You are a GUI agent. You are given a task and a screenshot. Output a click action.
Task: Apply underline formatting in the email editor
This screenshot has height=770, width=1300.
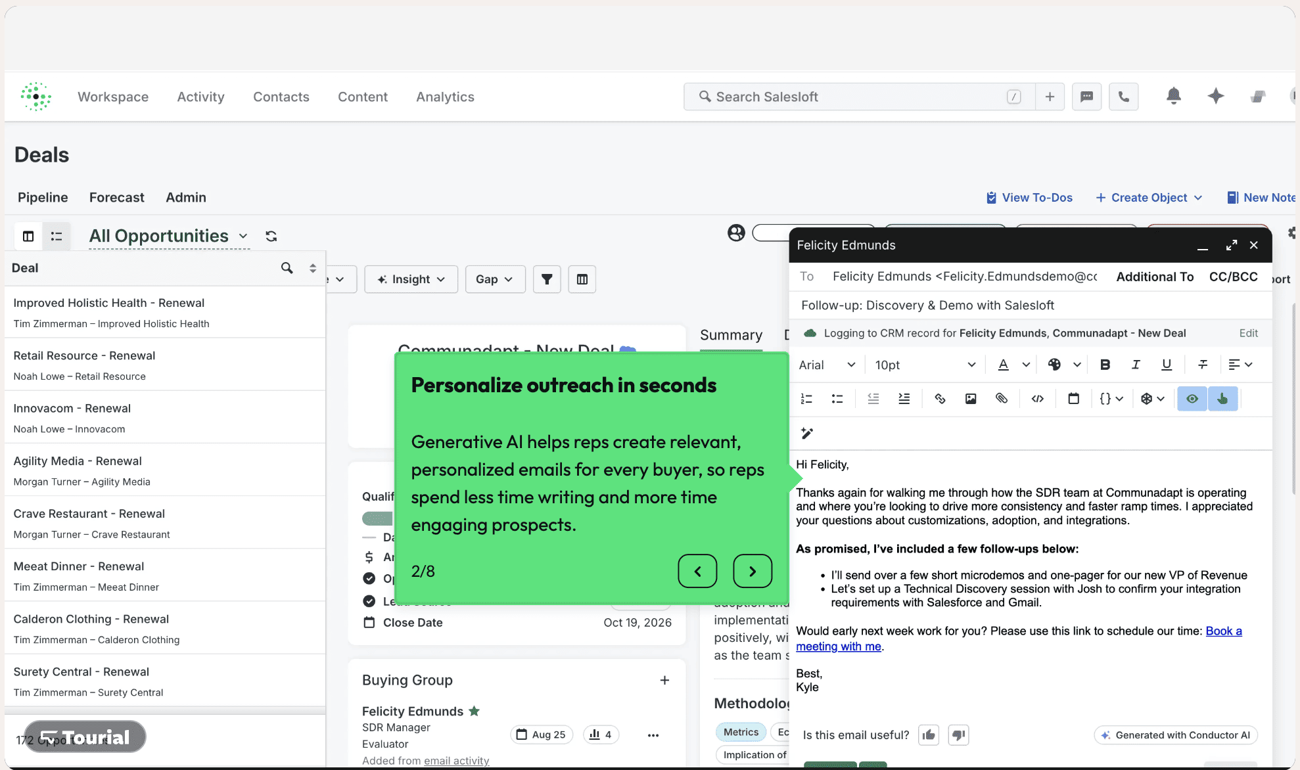pos(1167,365)
